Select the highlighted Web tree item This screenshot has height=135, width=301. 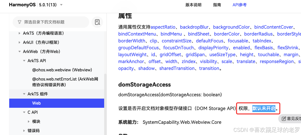tap(57, 103)
